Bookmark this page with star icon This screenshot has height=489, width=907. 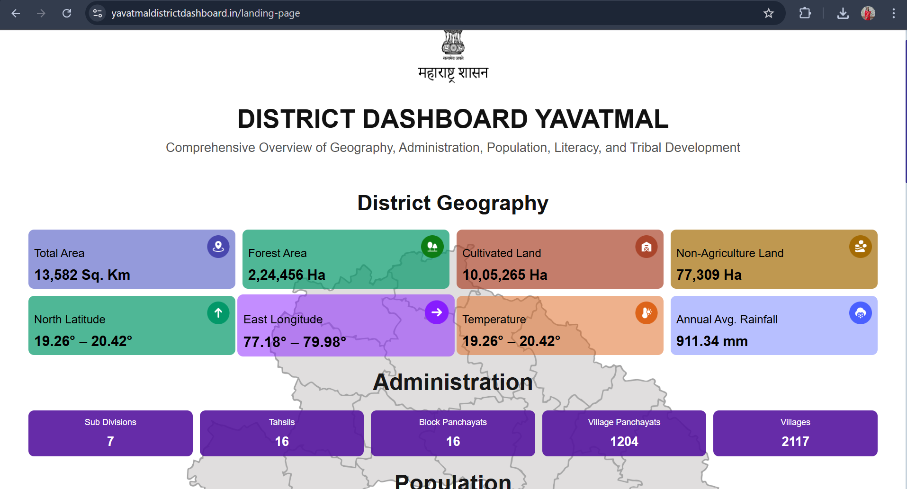[769, 13]
